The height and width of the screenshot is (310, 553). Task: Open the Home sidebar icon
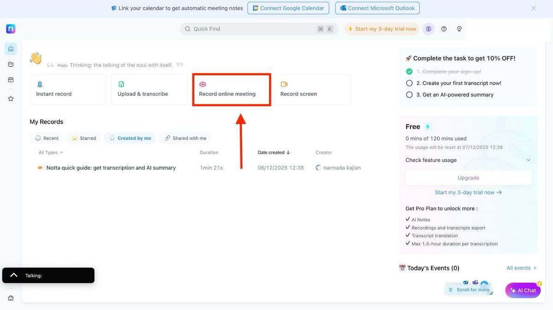11,48
